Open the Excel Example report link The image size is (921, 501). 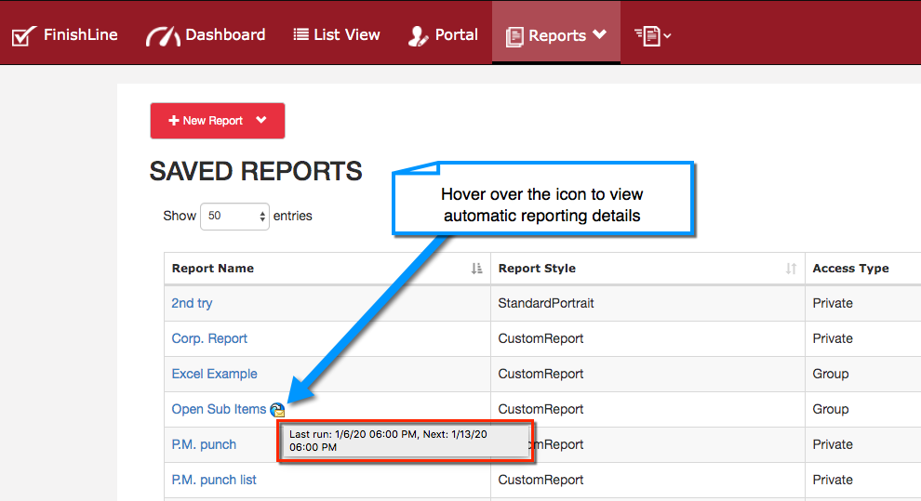tap(214, 374)
